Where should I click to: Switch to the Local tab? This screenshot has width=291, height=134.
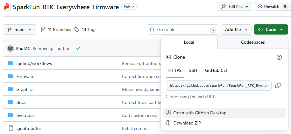(189, 42)
